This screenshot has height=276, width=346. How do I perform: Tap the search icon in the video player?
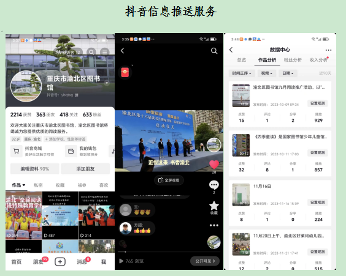click(214, 51)
